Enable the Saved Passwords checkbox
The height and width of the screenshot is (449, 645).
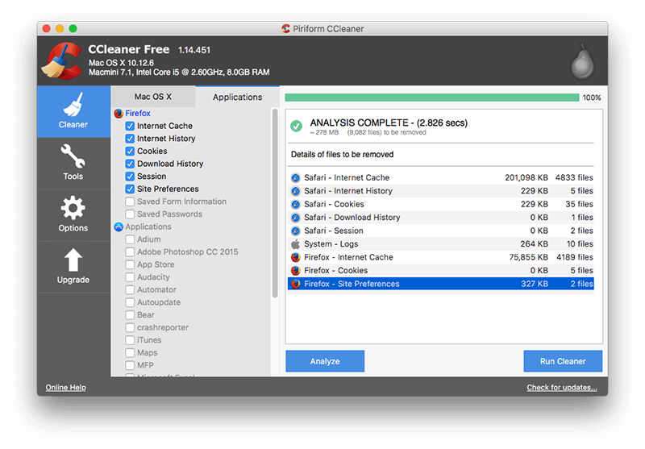point(130,214)
